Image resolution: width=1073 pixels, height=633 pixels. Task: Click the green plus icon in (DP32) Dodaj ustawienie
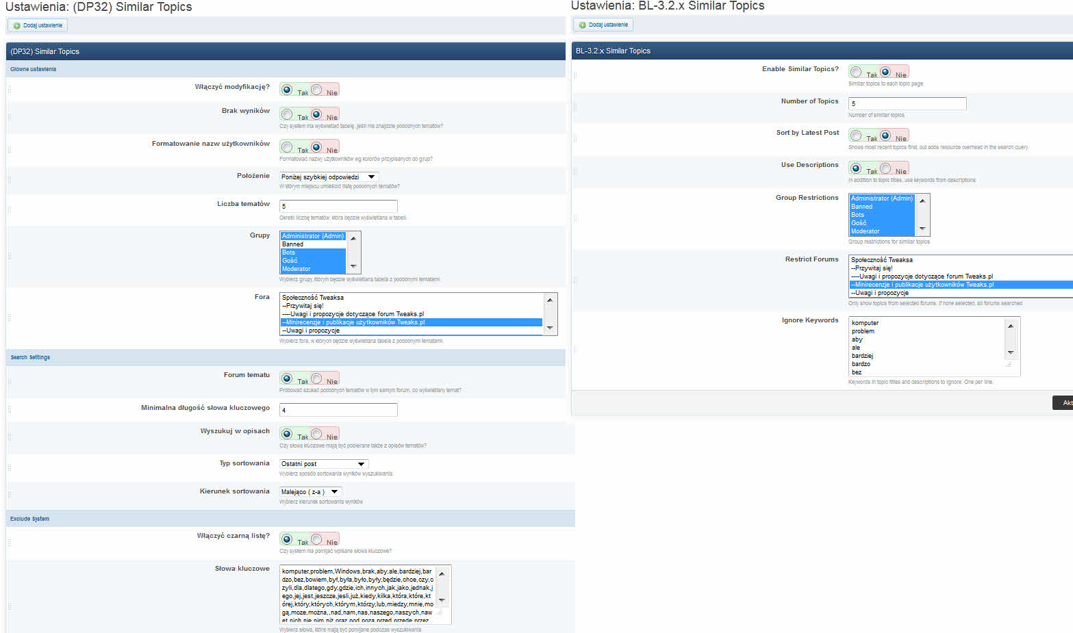click(17, 26)
